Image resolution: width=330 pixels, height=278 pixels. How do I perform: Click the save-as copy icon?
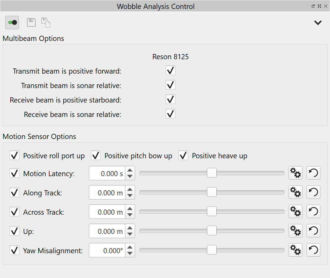[x=46, y=23]
